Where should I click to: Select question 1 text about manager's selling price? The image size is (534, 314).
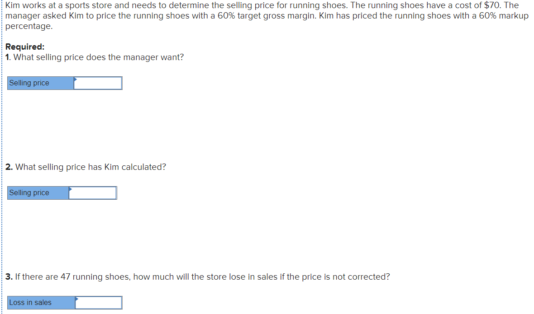[95, 57]
